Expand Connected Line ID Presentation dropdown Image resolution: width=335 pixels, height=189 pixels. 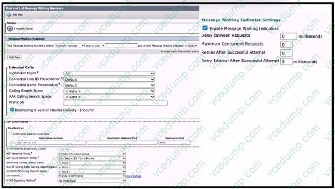[x=109, y=80]
